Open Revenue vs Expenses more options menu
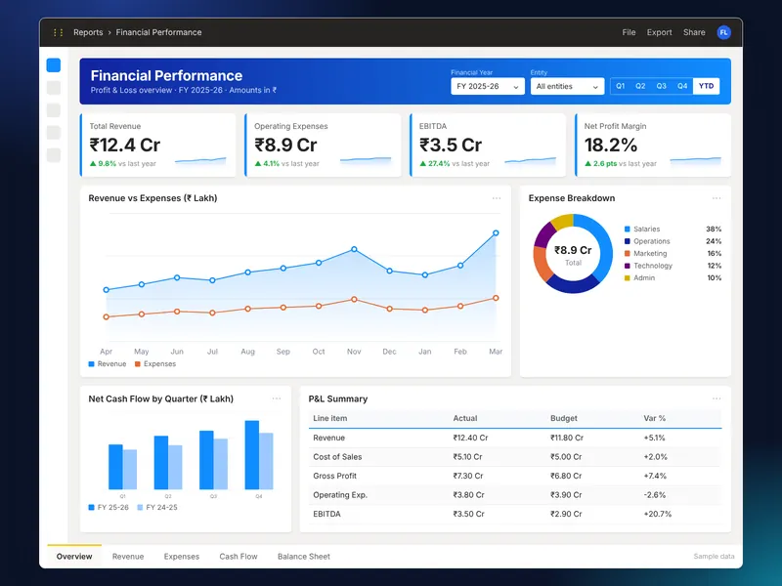Viewport: 782px width, 586px height. pyautogui.click(x=497, y=198)
